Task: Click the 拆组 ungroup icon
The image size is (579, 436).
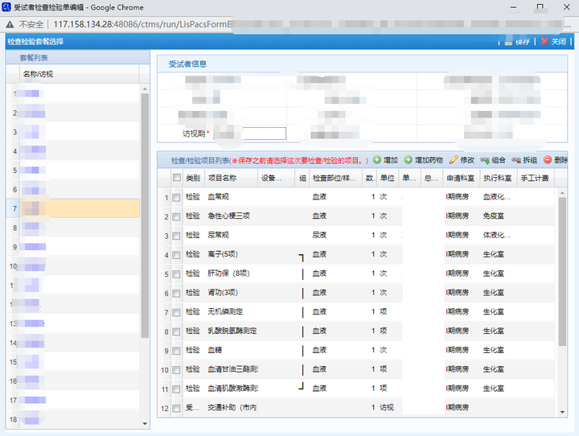Action: tap(516, 160)
